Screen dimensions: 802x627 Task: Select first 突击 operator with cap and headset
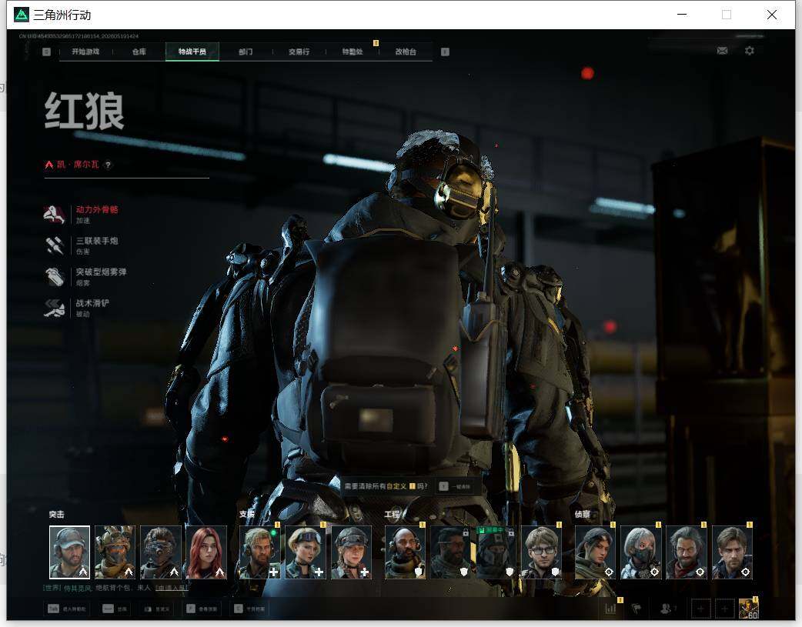pyautogui.click(x=69, y=552)
